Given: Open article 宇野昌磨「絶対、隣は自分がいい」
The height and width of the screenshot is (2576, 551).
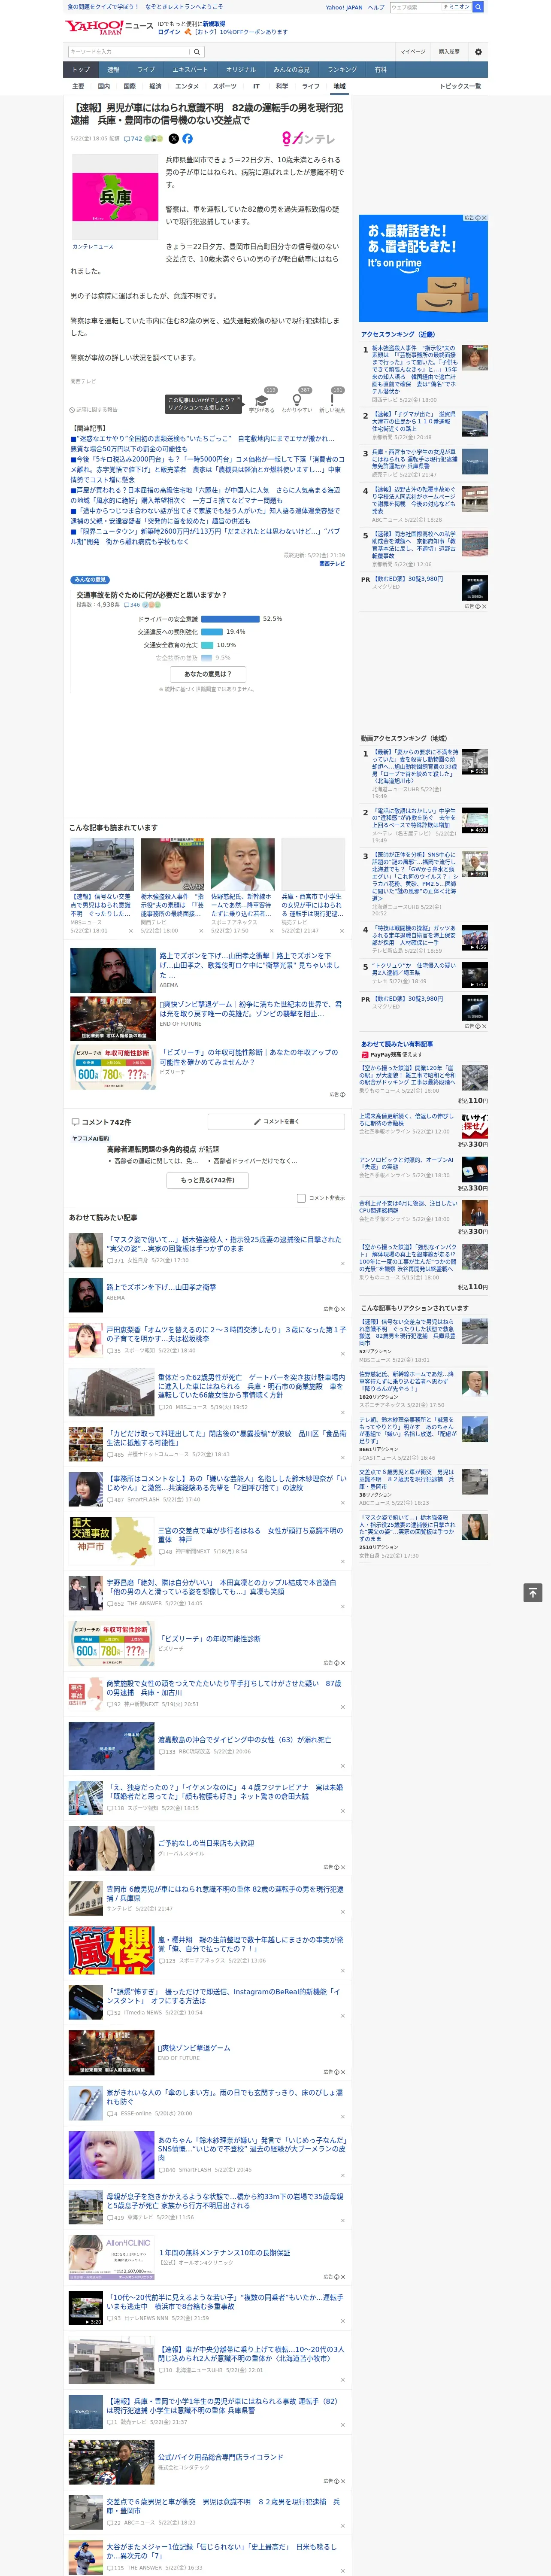Looking at the screenshot, I should pos(221,1587).
